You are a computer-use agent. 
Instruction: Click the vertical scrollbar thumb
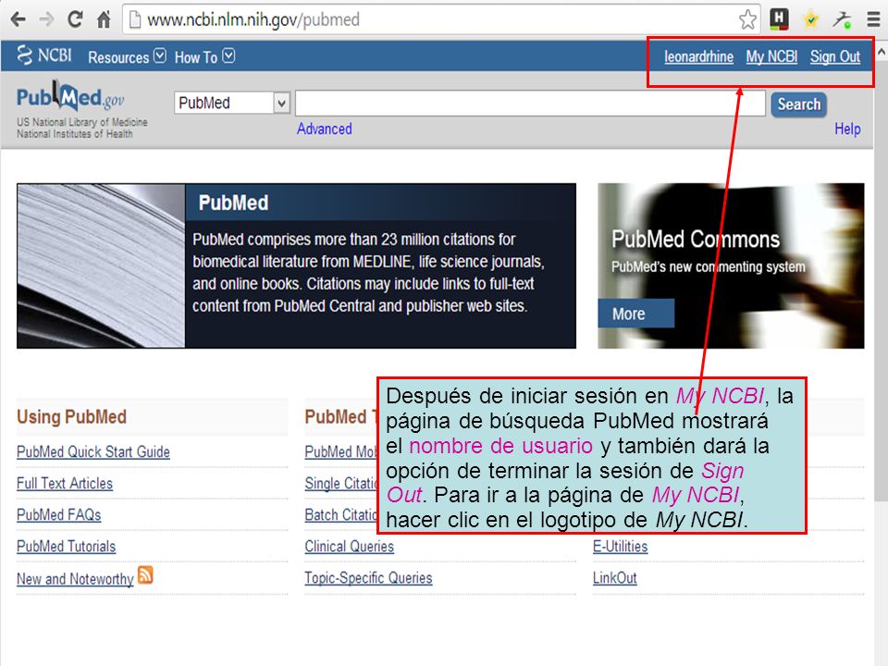[881, 281]
